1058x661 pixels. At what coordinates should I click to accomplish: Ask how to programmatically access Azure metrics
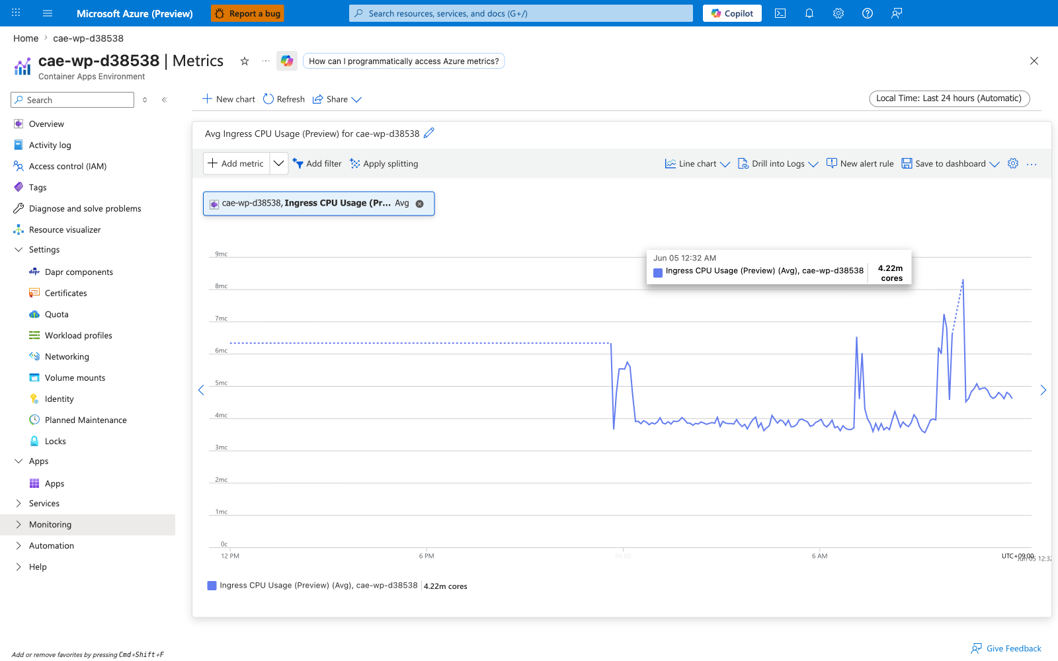click(404, 61)
